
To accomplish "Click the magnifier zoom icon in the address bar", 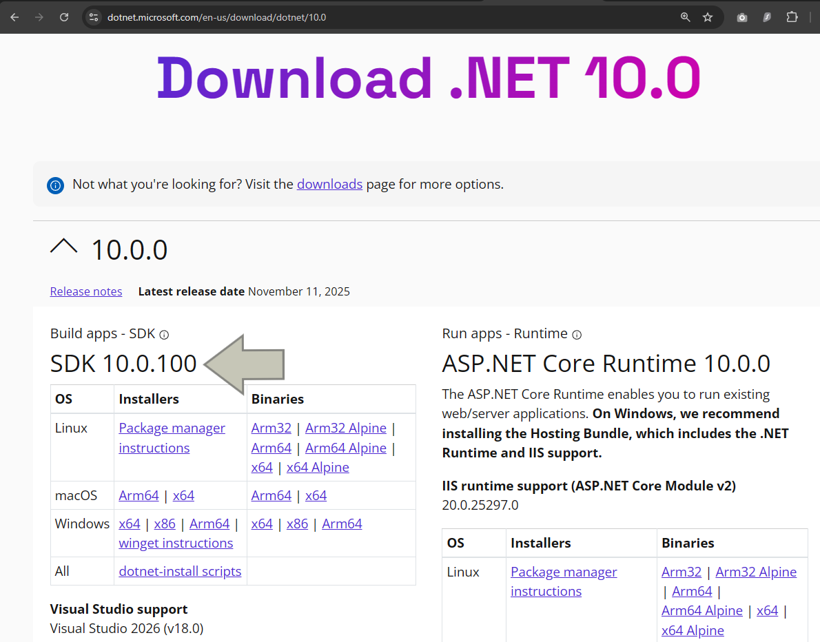I will tap(685, 17).
